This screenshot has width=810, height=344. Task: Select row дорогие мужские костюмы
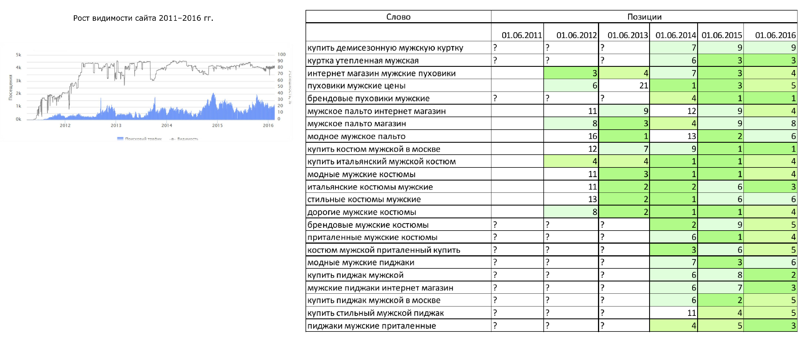coord(361,212)
